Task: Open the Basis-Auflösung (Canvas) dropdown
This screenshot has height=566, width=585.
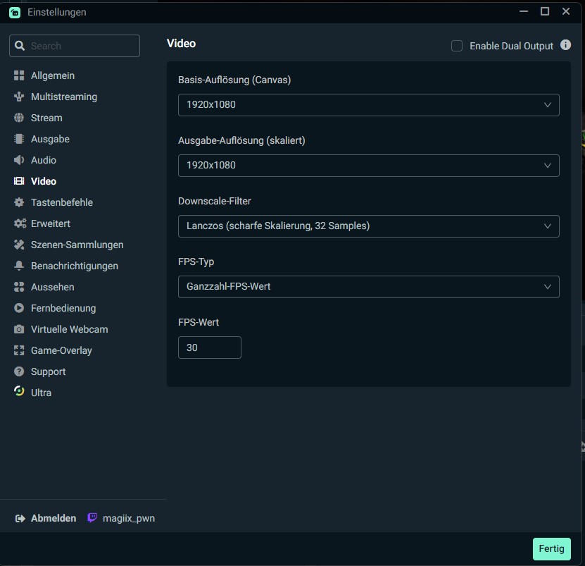Action: tap(368, 105)
